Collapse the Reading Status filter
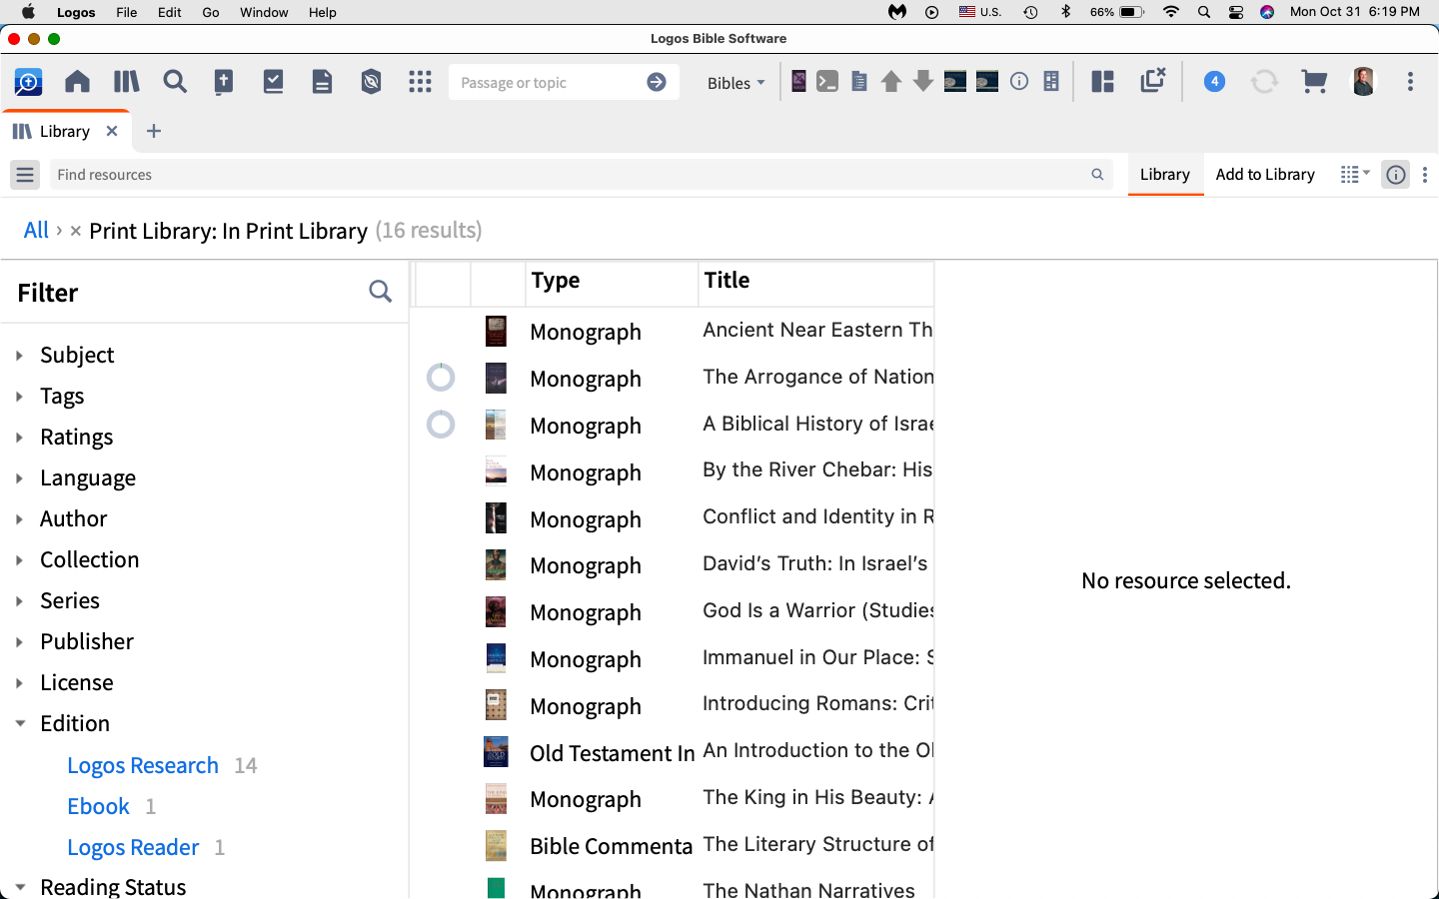1439x899 pixels. [19, 887]
